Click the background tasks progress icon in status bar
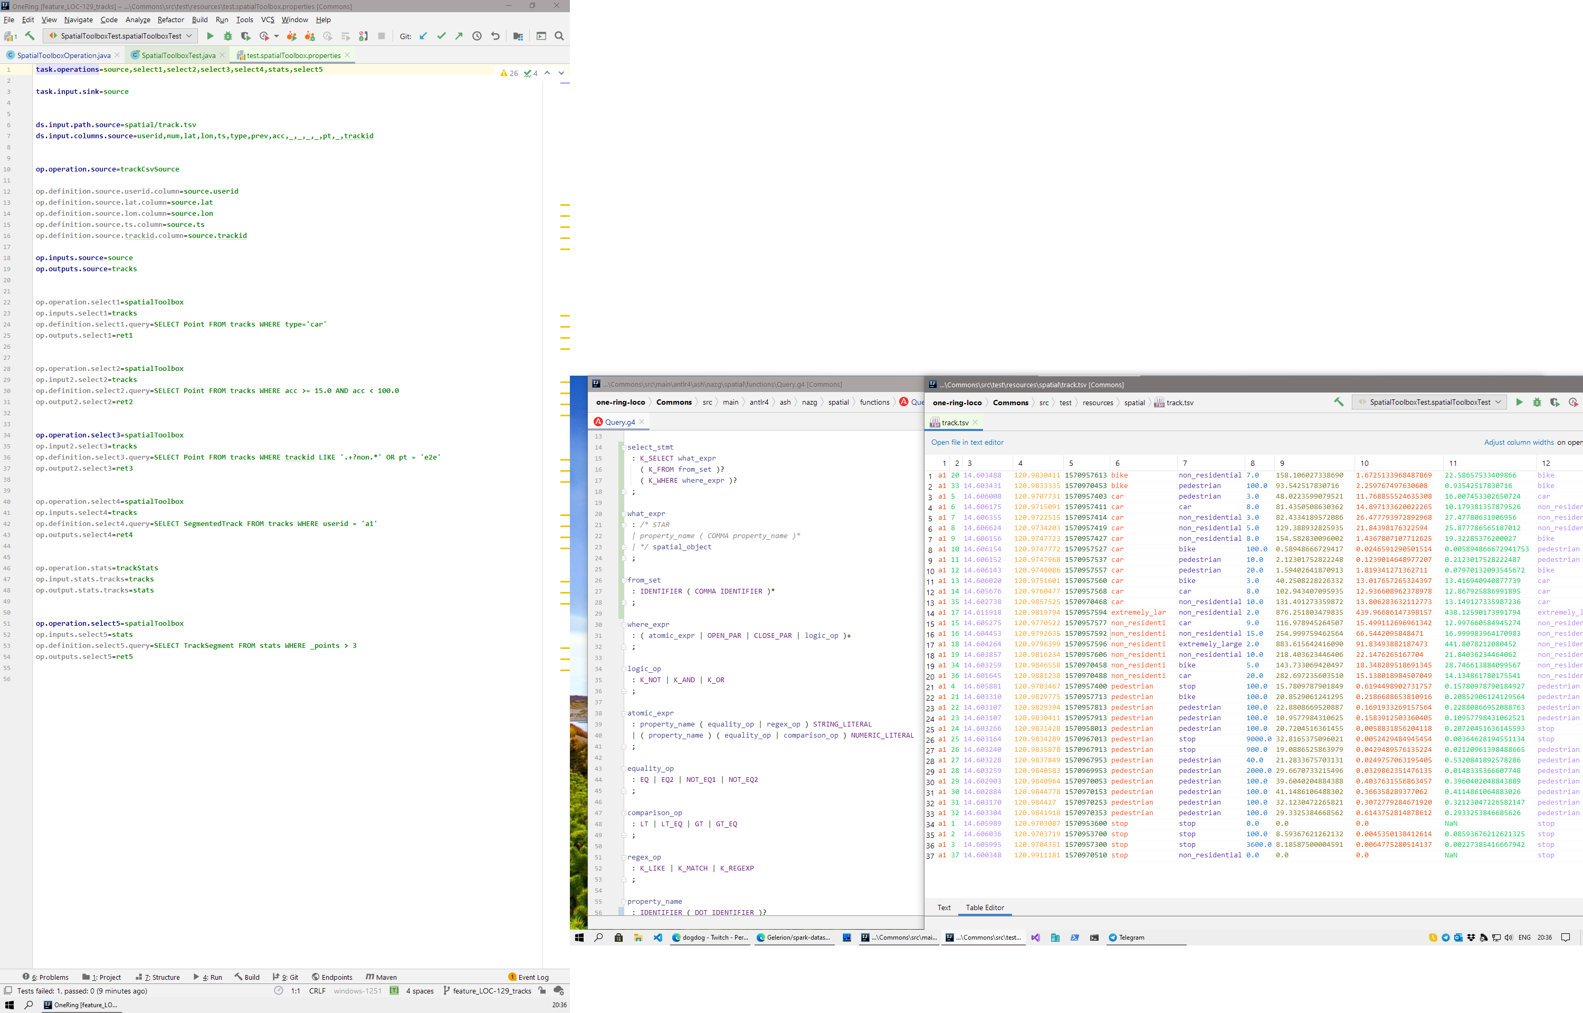The image size is (1583, 1013). 278,991
